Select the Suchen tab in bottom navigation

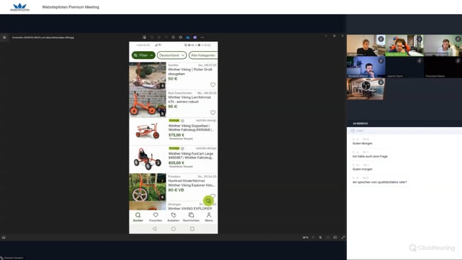138,217
